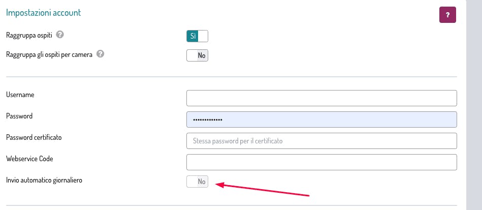Enable Raggruppa gli ospiti per camera switch

198,55
